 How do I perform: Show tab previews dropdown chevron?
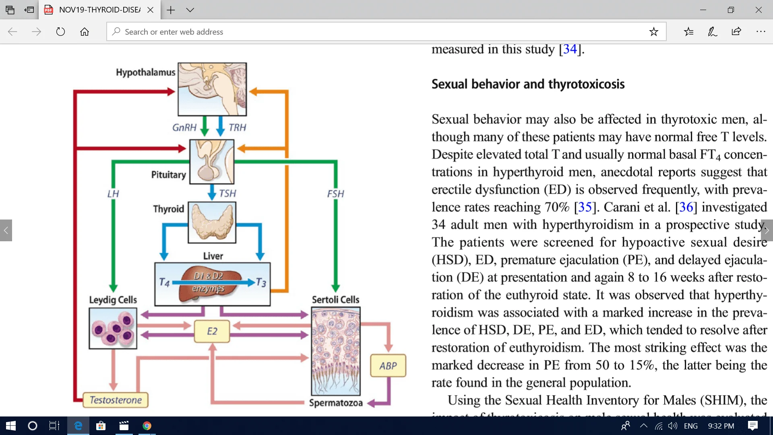tap(190, 10)
